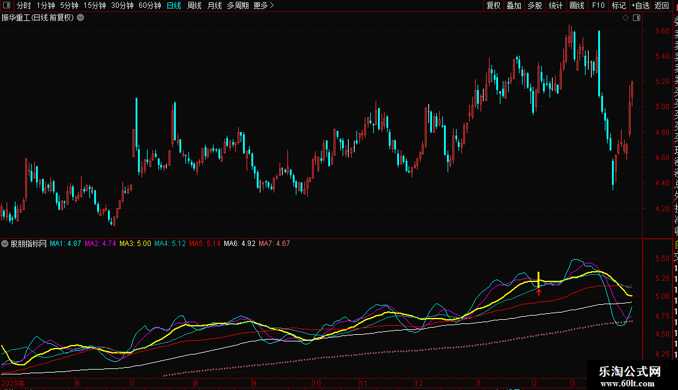
Task: Click the 2025年 label on time axis
Action: click(13, 383)
